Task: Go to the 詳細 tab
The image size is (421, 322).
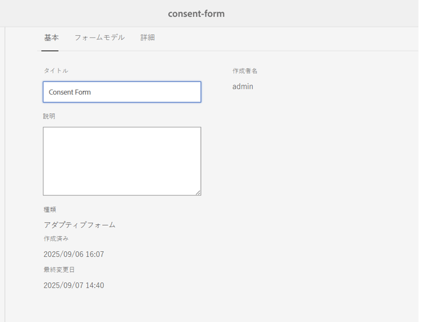Action: [x=148, y=38]
